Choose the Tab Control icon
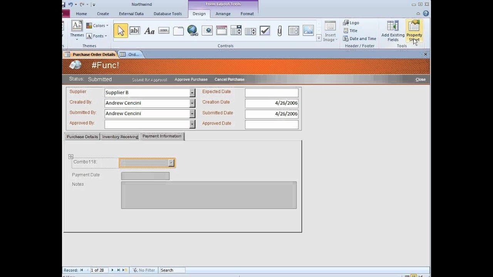The image size is (493, 277). point(178,31)
